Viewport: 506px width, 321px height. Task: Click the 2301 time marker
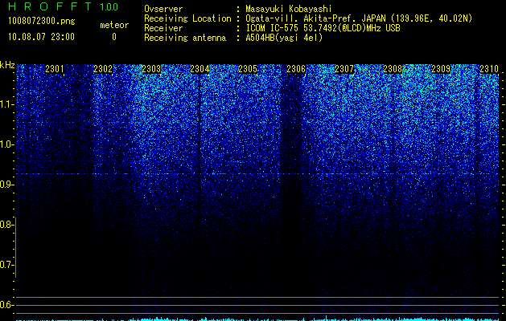[x=55, y=69]
